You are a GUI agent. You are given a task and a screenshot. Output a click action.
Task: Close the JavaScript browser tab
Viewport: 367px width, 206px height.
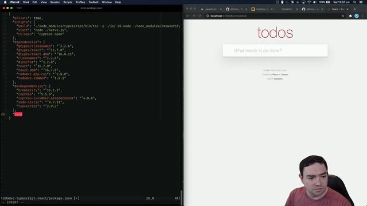pyautogui.click(x=221, y=9)
